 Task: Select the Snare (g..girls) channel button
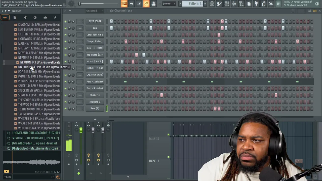(95, 75)
